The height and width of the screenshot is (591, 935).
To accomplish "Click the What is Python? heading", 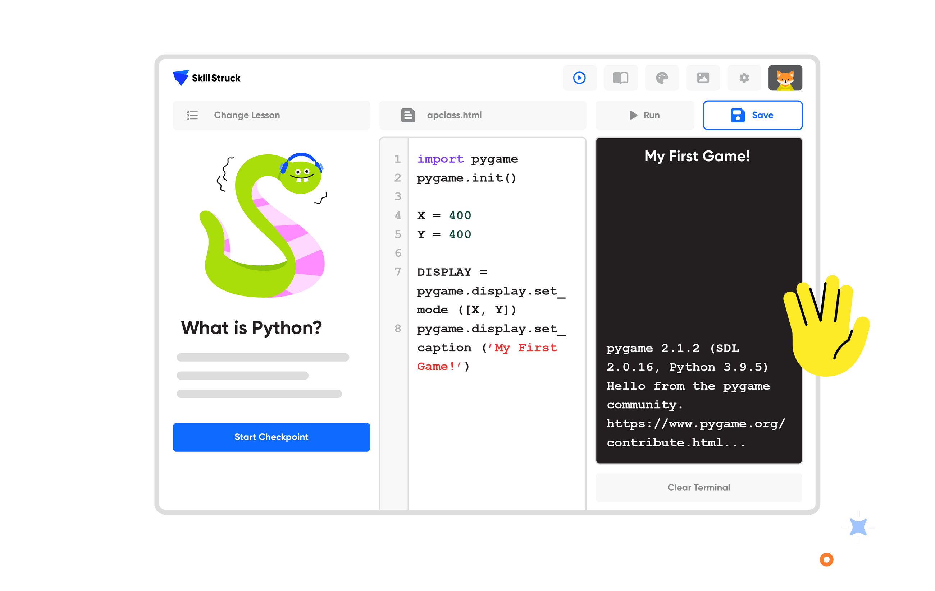I will click(x=251, y=328).
